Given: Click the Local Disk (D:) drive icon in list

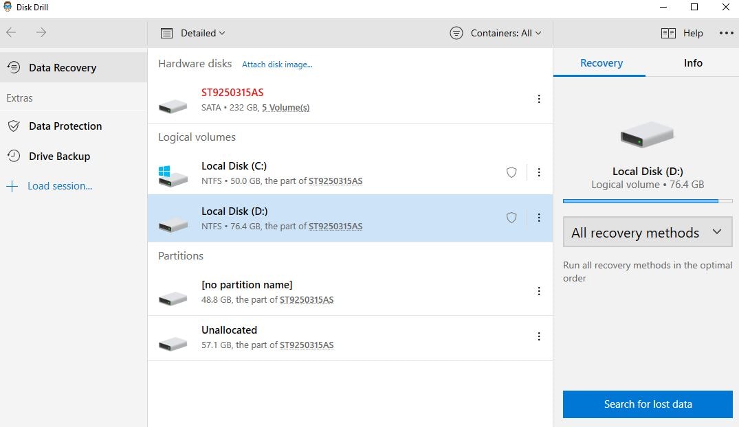Looking at the screenshot, I should point(173,224).
